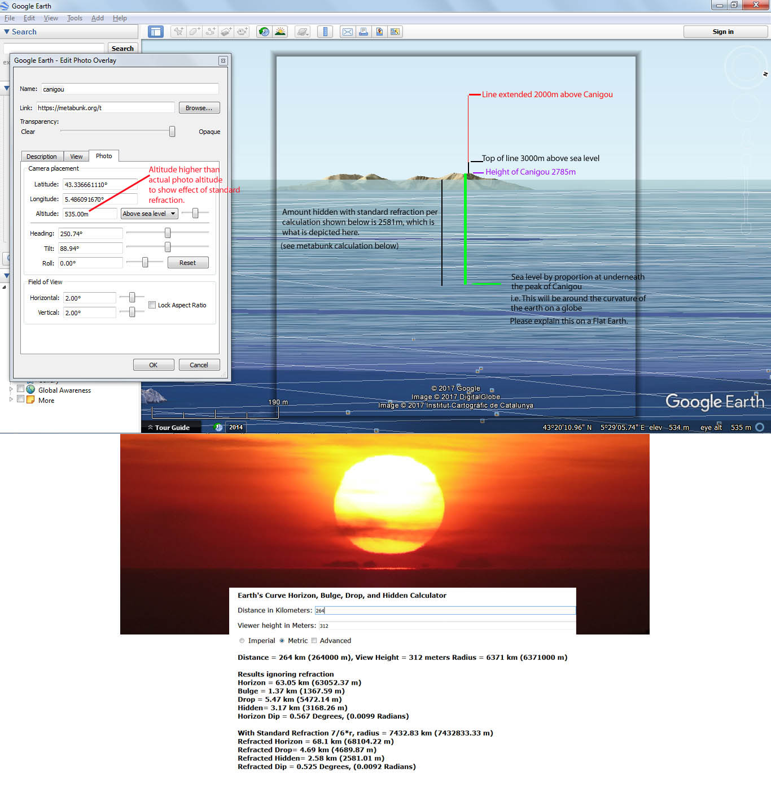Screen dimensions: 771x791
Task: Click the More layer folder icon
Action: coord(30,399)
